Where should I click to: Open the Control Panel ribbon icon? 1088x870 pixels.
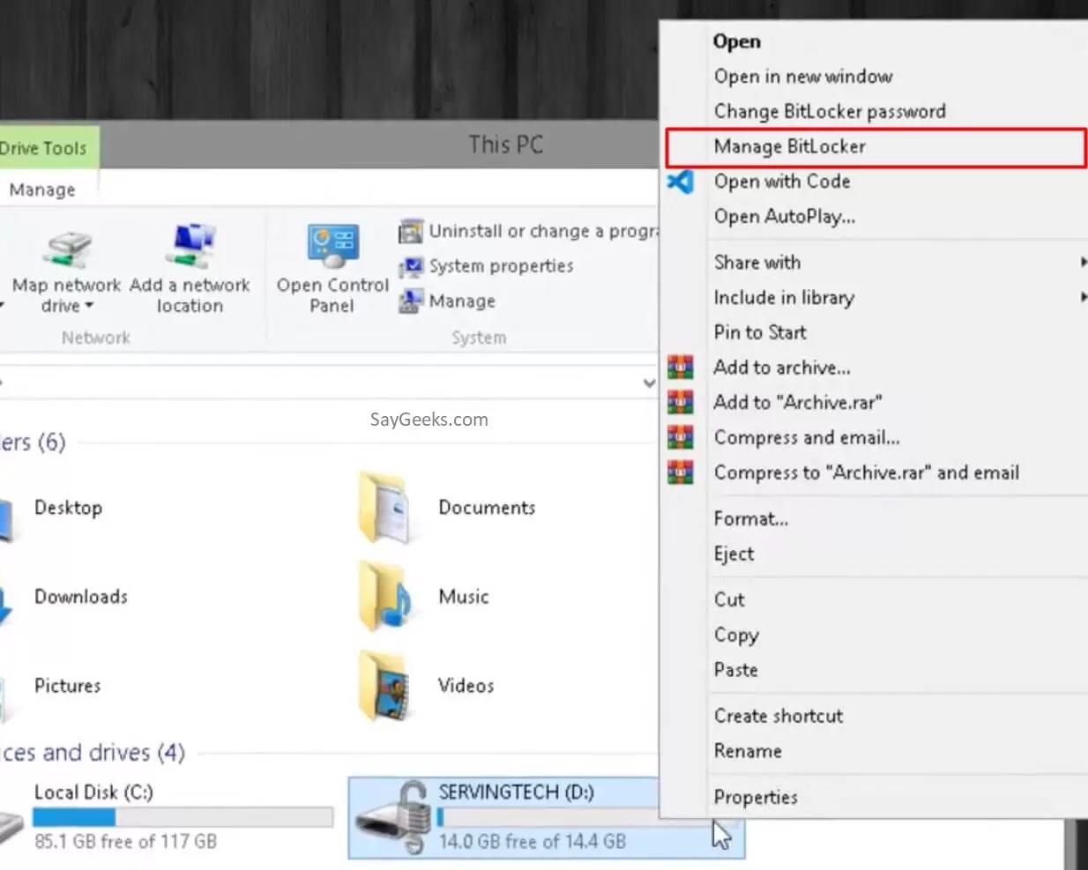[x=332, y=246]
